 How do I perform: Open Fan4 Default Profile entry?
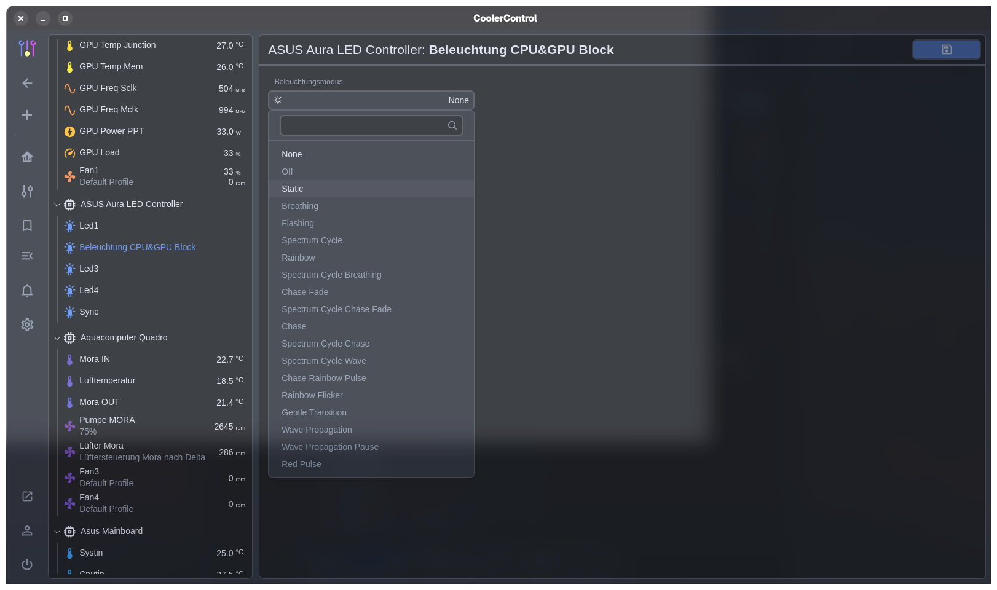click(x=154, y=503)
